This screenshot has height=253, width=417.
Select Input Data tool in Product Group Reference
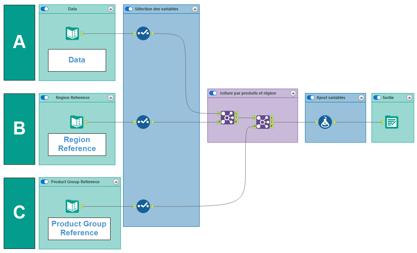coord(72,206)
